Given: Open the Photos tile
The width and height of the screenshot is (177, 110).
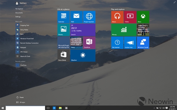Looking at the screenshot, I should (63, 30).
